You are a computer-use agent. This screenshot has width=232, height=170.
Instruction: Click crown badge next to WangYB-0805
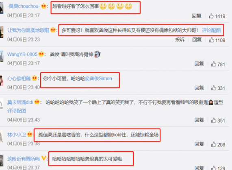coord(41,54)
